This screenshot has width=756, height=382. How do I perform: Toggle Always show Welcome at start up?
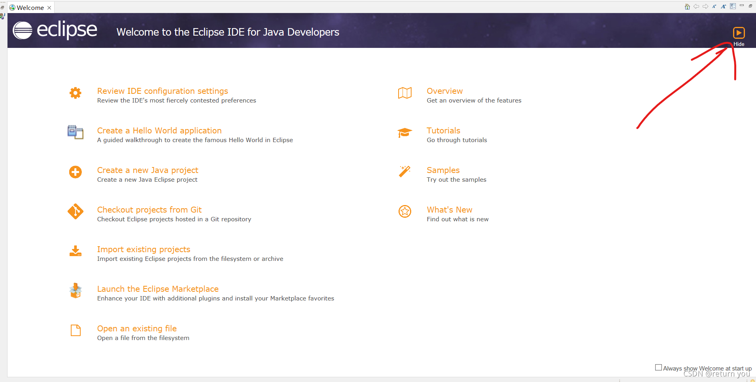click(658, 367)
